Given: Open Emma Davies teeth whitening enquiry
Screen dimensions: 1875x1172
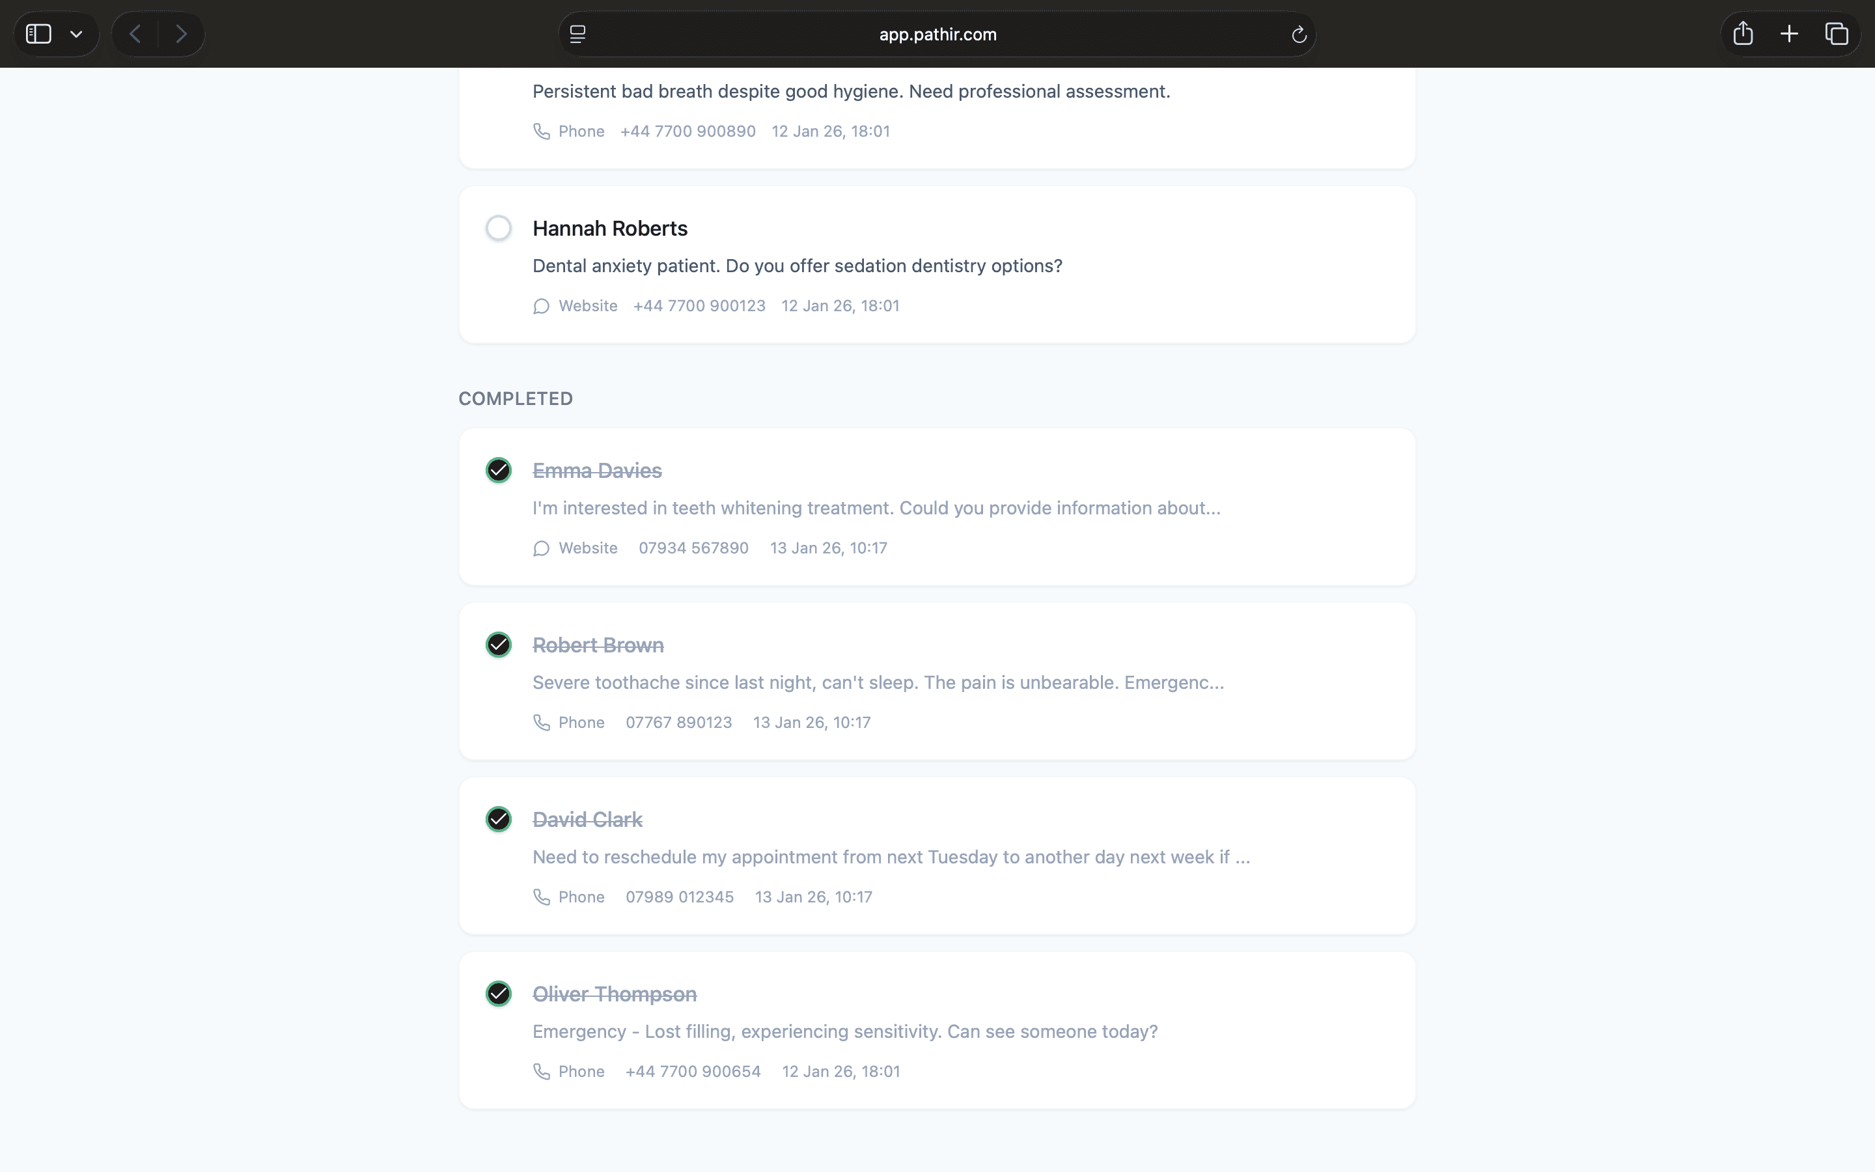Looking at the screenshot, I should coord(876,509).
